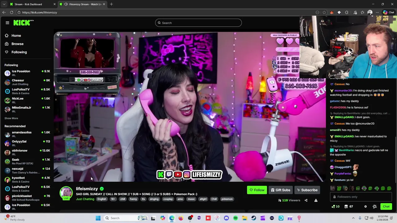Open the channel points balance of 10

(336, 207)
